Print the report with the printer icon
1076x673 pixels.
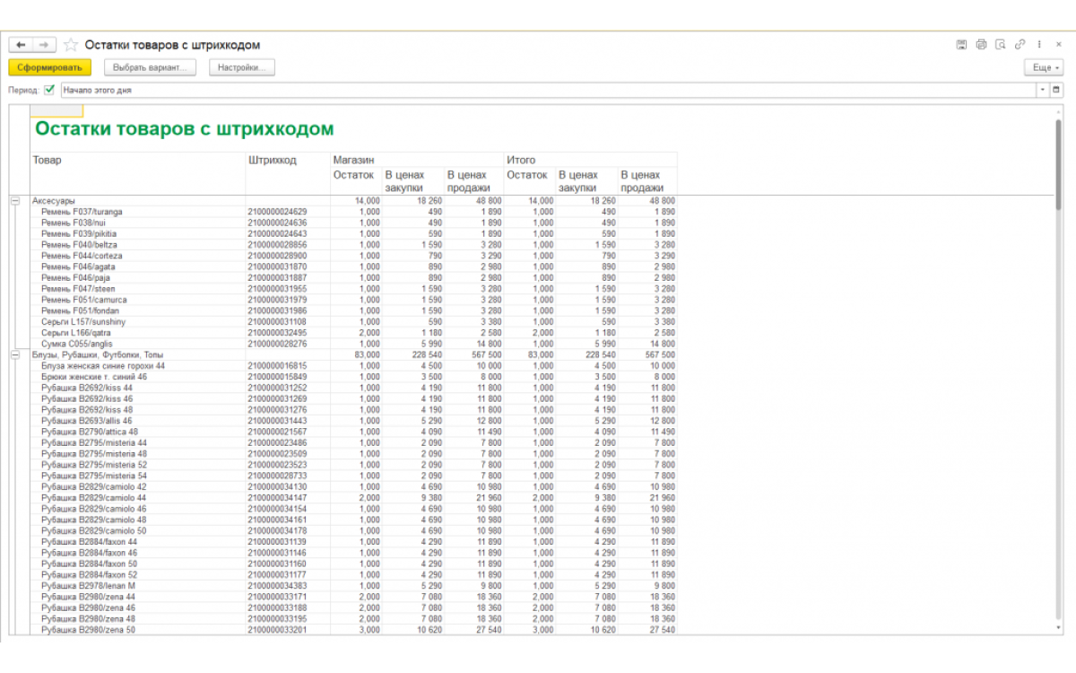(981, 45)
